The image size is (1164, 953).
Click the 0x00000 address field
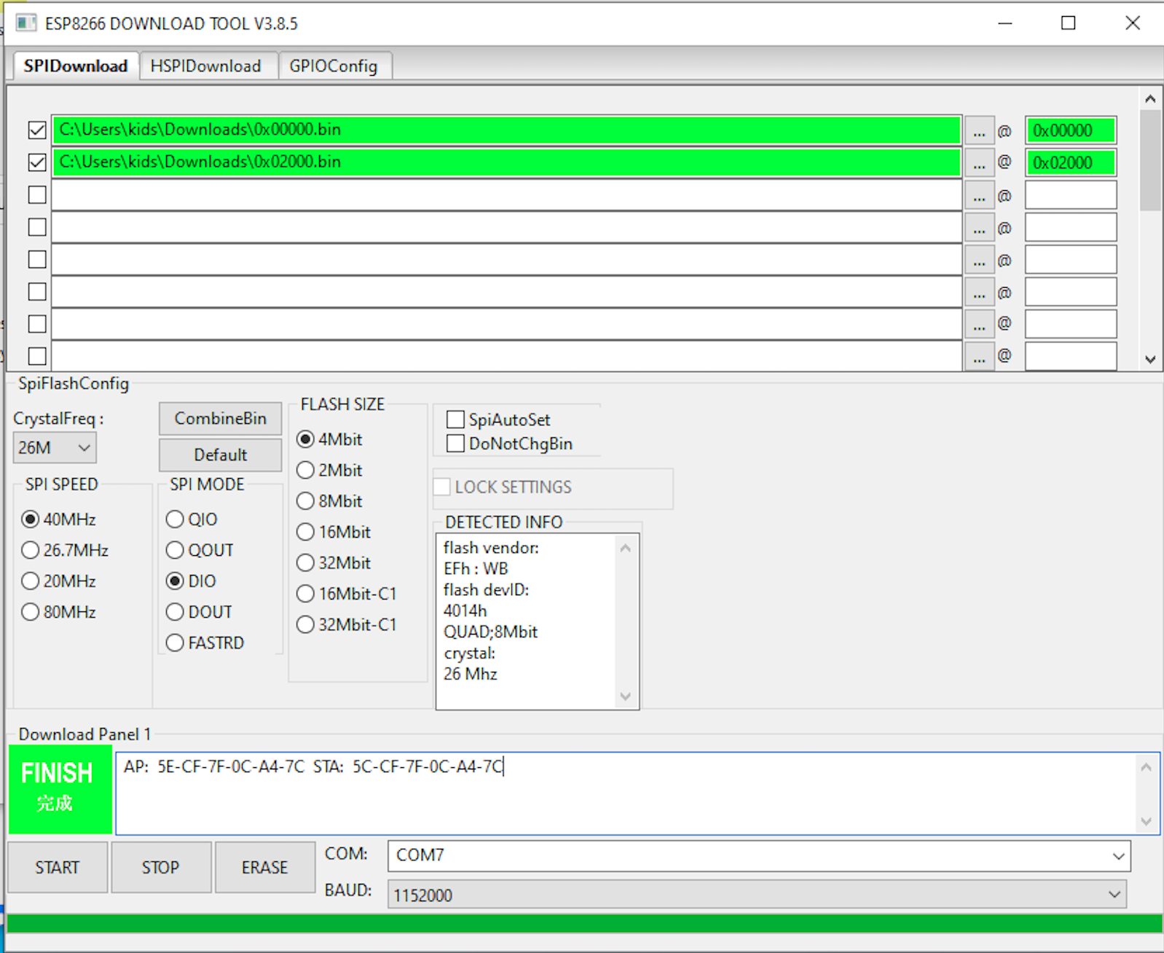pos(1071,131)
